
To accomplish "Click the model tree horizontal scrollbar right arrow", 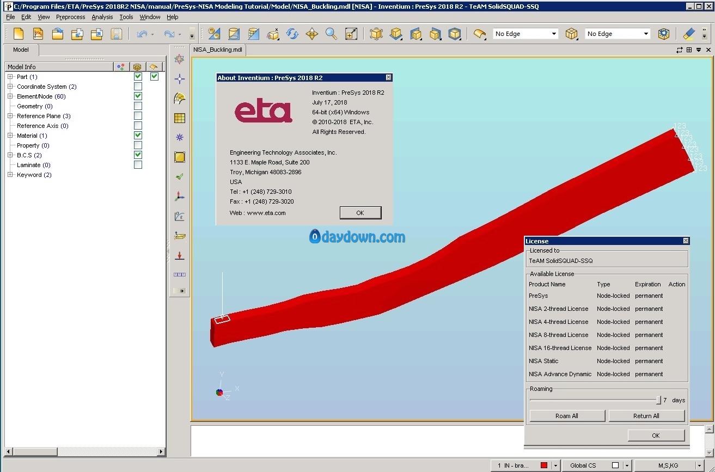I will [x=161, y=451].
